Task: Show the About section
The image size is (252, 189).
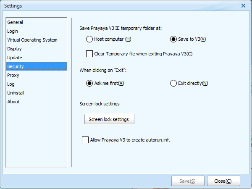Action: [37, 102]
